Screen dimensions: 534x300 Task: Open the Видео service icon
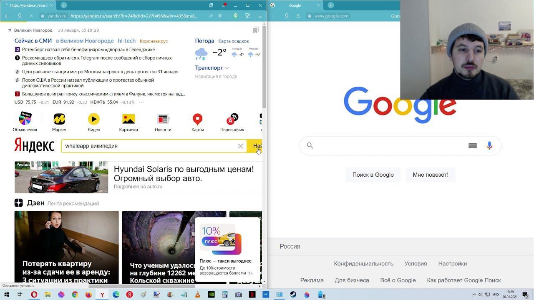(x=94, y=120)
